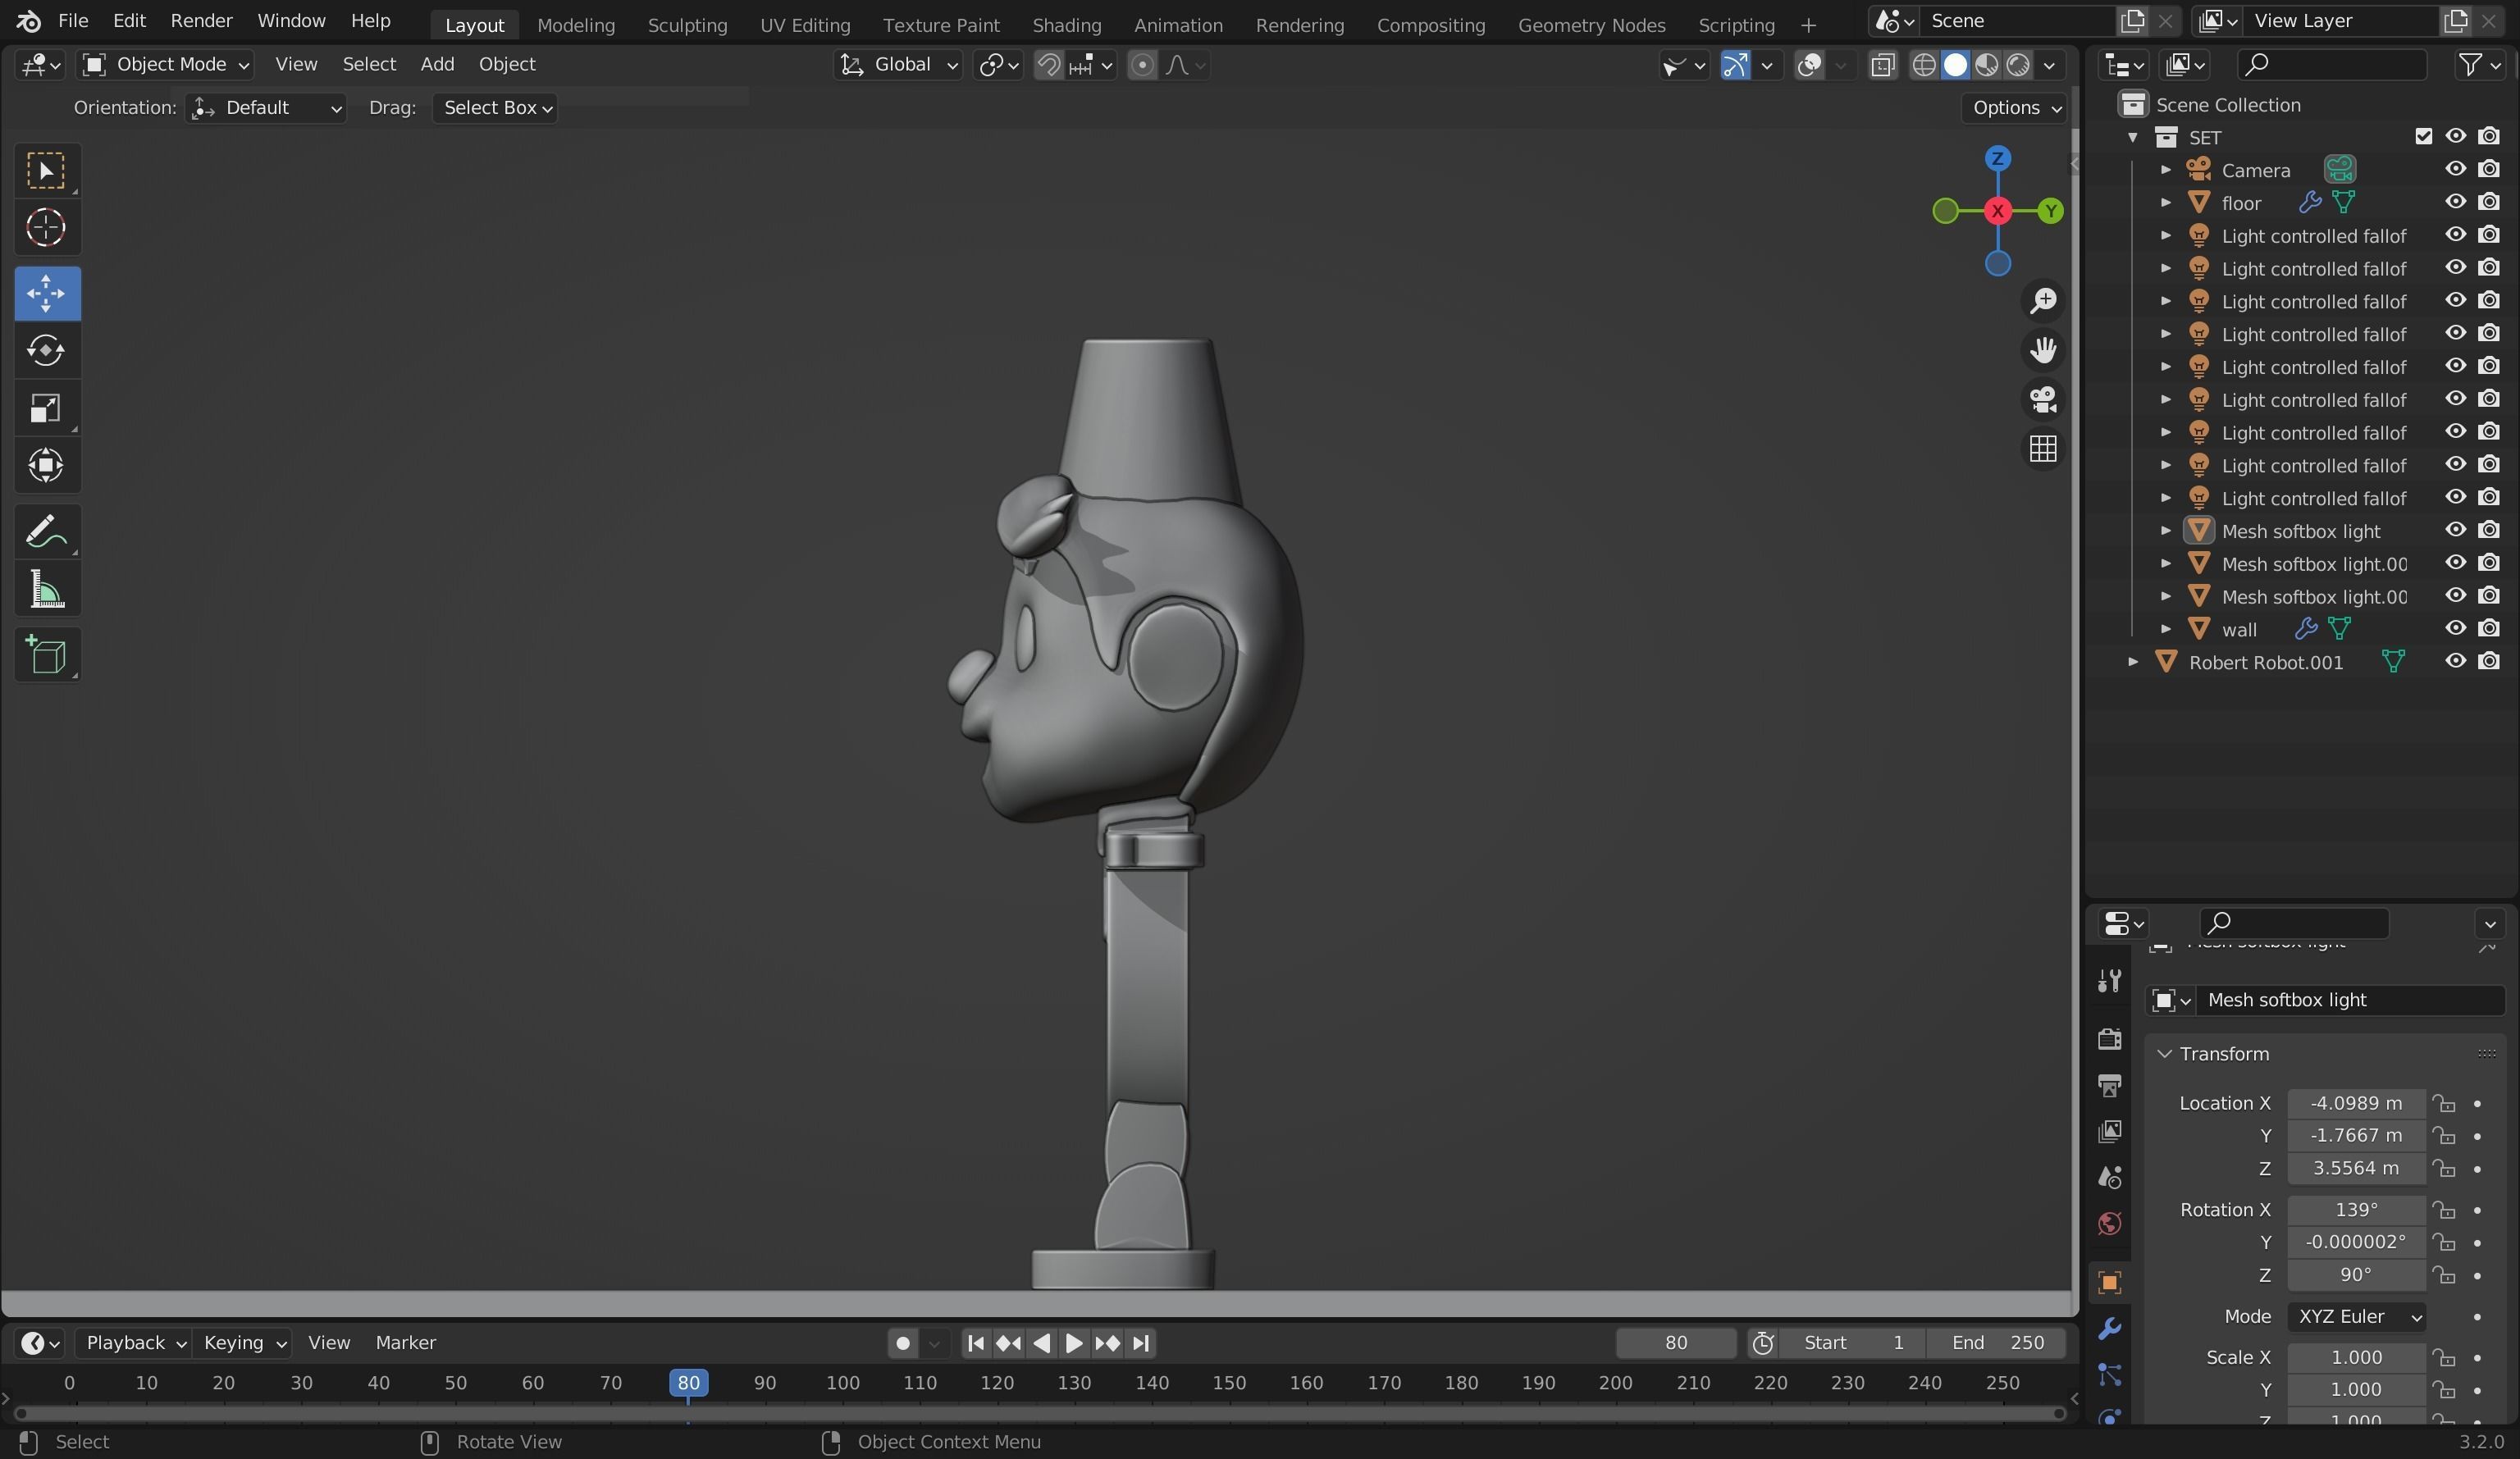Open the File menu
Image resolution: width=2520 pixels, height=1459 pixels.
pos(73,21)
